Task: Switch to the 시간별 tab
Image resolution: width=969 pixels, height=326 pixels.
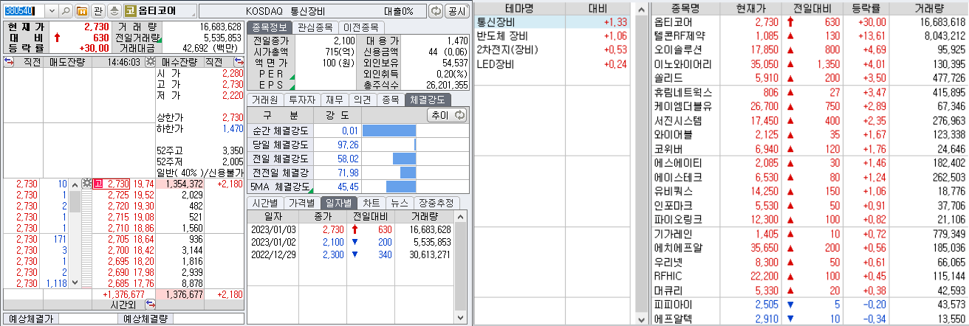Action: click(264, 202)
